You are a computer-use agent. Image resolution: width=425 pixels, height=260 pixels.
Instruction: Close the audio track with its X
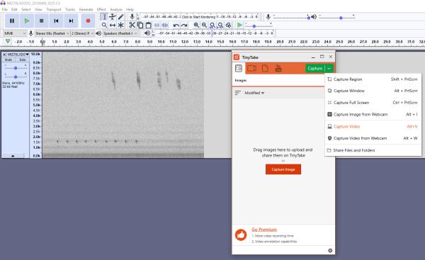coord(4,55)
